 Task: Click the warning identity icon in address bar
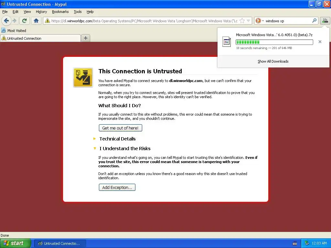click(x=48, y=21)
